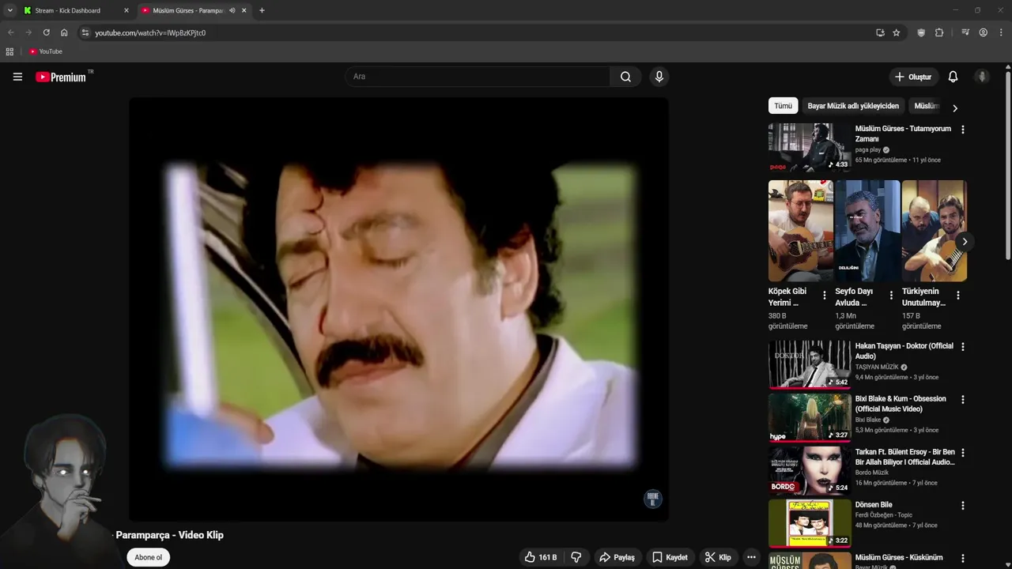Open Dönsen Bile video thumbnail
The image size is (1012, 569).
[810, 522]
